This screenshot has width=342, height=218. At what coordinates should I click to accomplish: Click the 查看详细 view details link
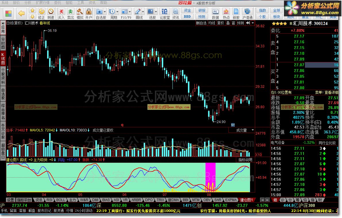pos(332,92)
